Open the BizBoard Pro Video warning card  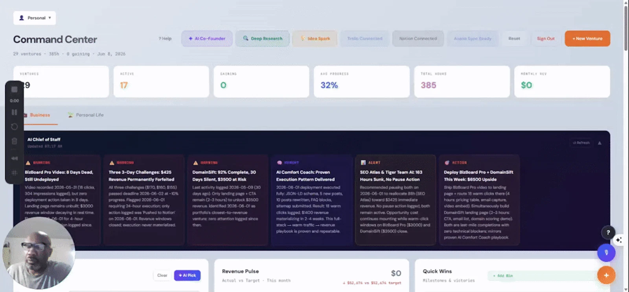coord(60,200)
